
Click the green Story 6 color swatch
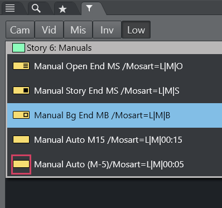pyautogui.click(x=18, y=48)
